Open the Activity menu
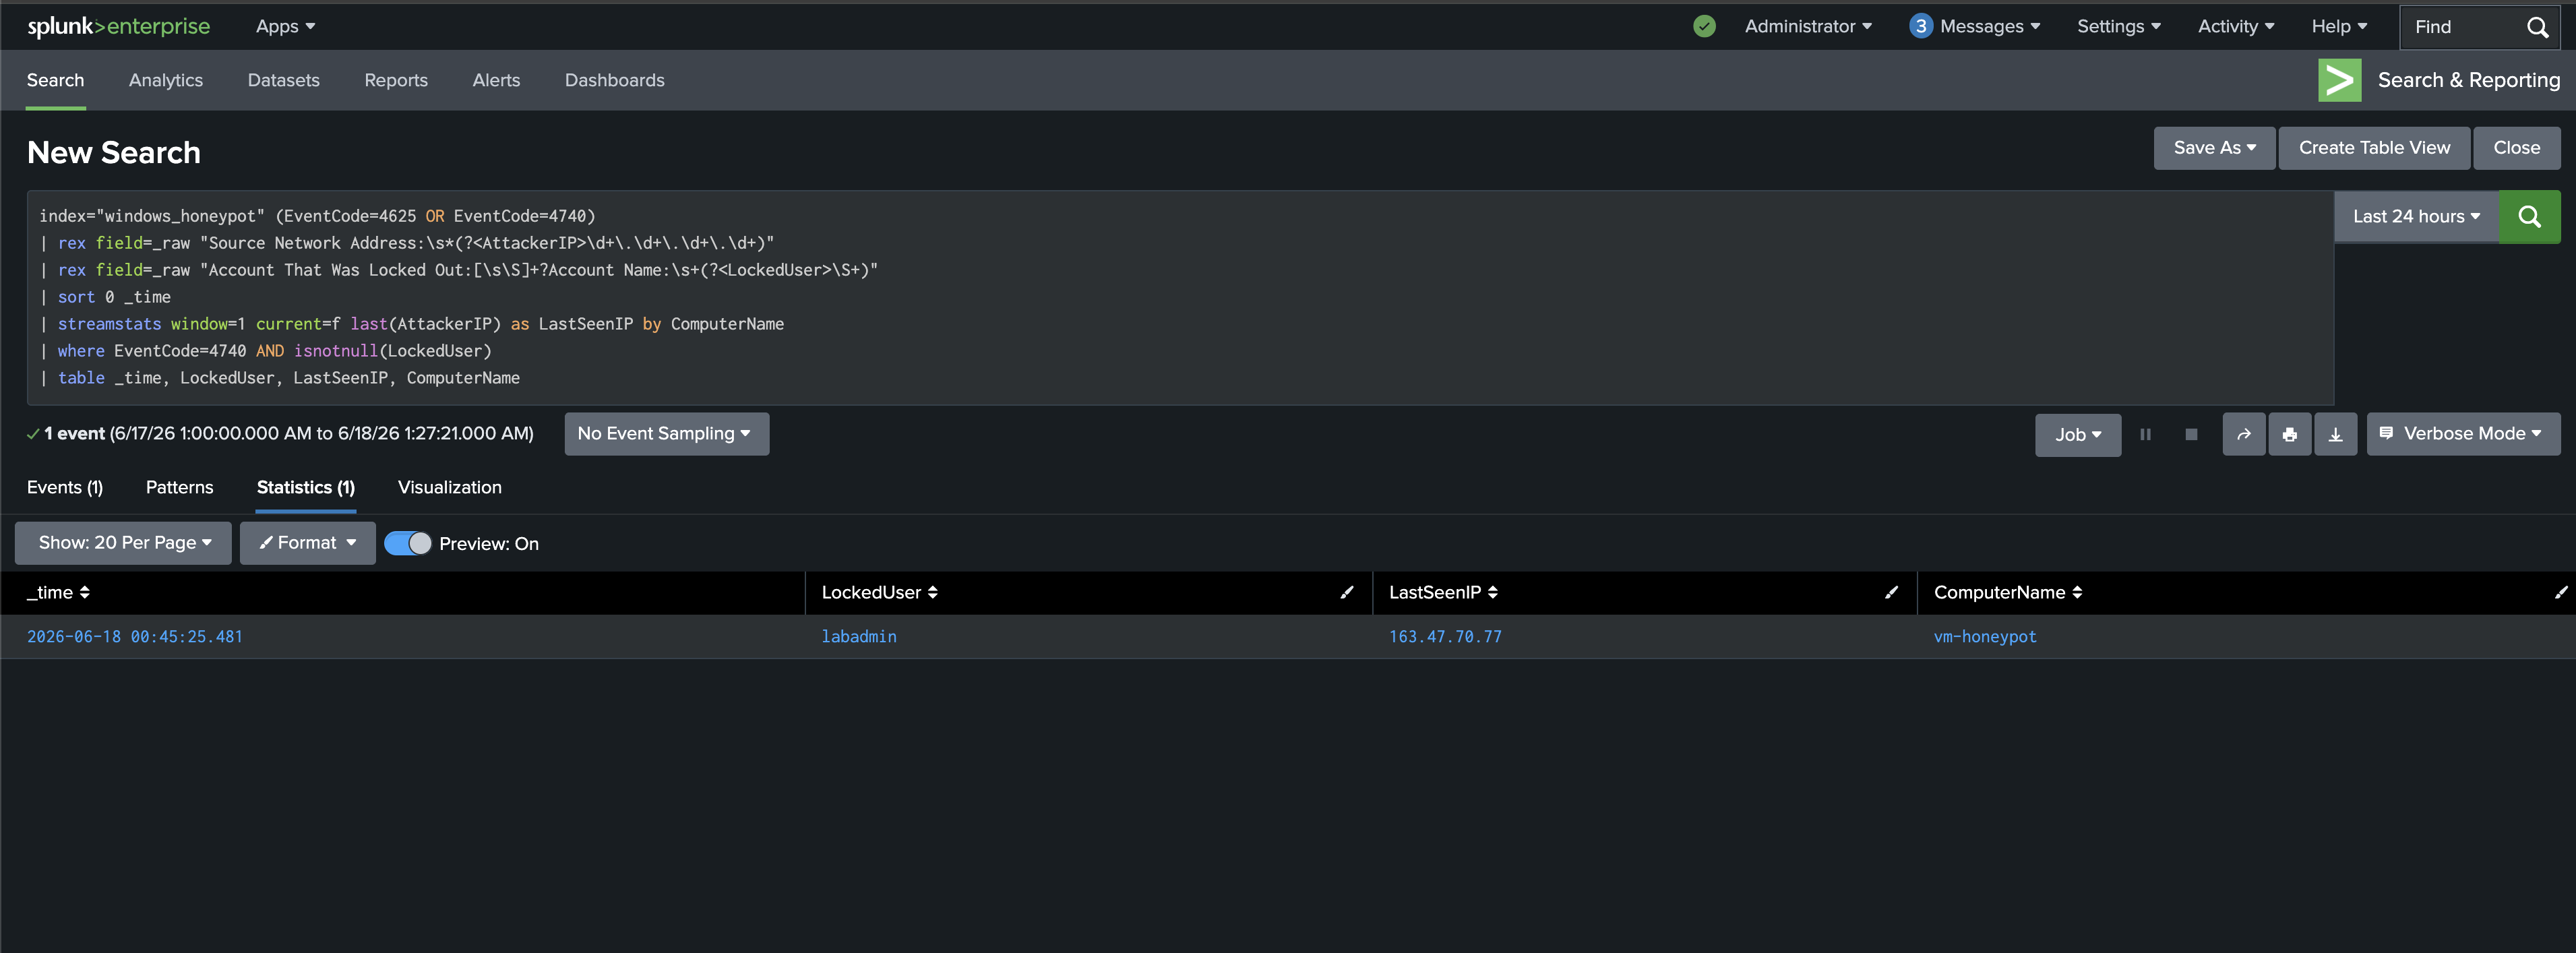Image resolution: width=2576 pixels, height=953 pixels. click(x=2235, y=26)
